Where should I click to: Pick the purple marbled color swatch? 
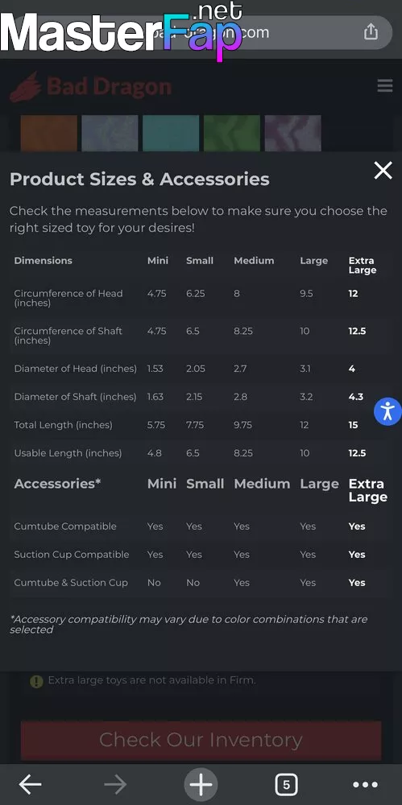pos(293,134)
